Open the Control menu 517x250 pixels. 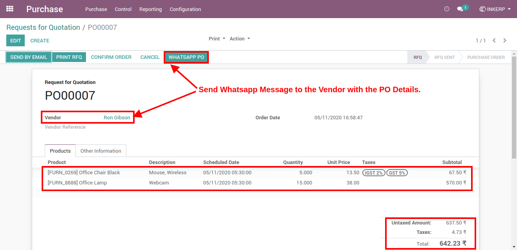123,9
